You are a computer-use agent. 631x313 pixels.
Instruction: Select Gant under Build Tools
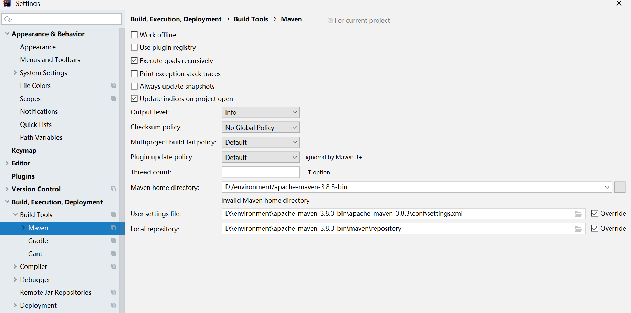pos(35,254)
